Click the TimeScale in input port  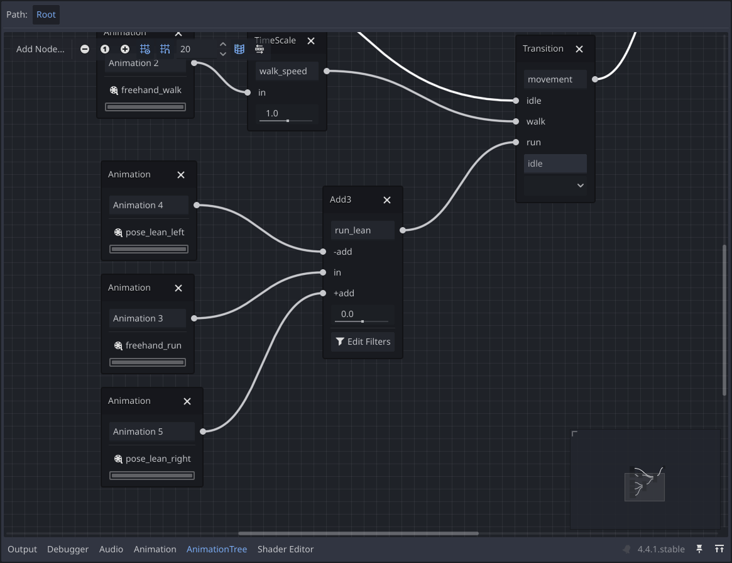(248, 92)
